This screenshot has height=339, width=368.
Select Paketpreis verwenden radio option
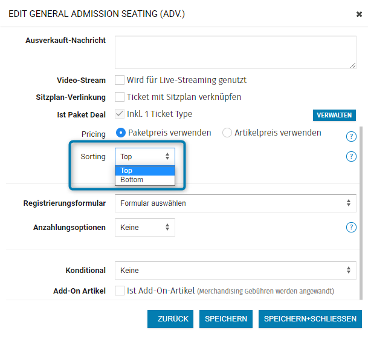point(120,133)
